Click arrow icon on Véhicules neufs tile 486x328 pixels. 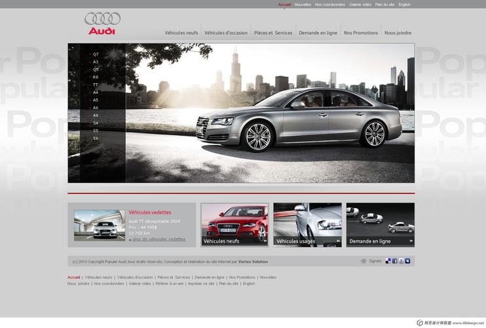[x=265, y=241]
